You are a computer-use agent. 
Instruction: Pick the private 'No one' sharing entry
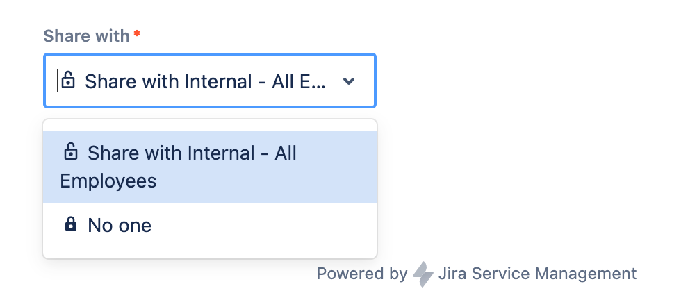(x=210, y=225)
